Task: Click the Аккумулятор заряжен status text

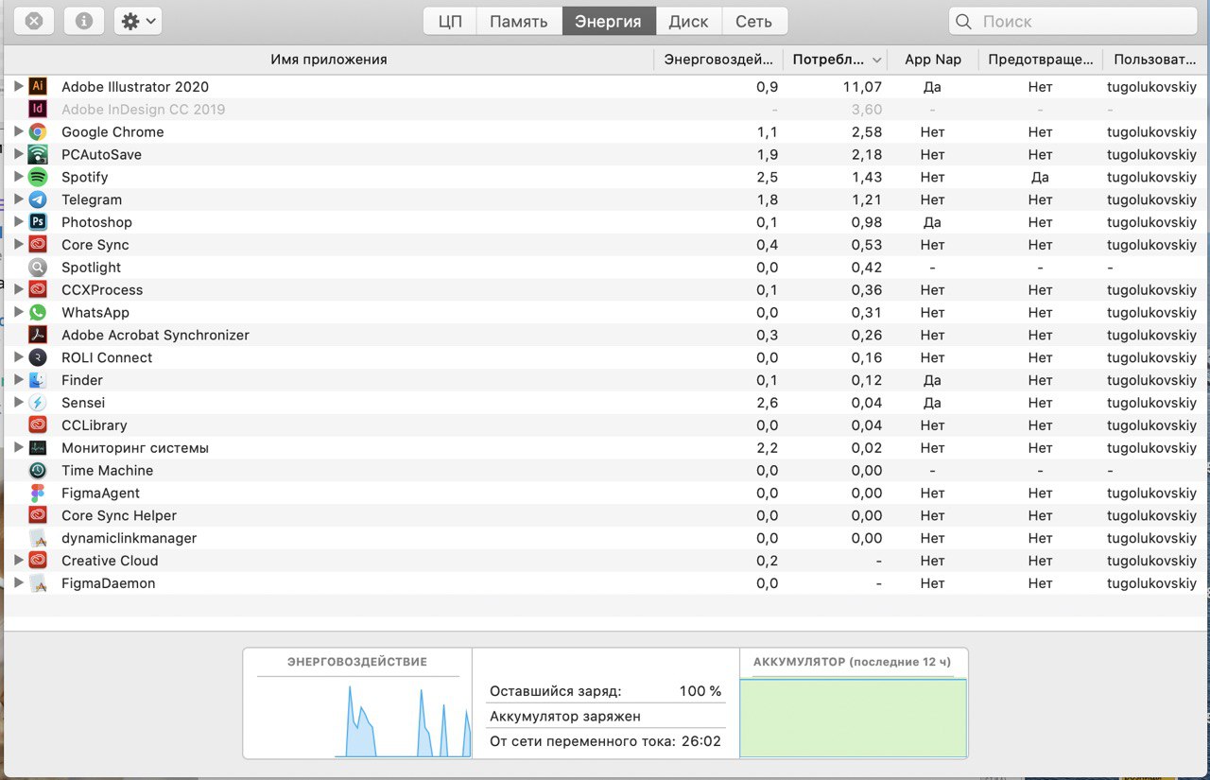Action: coord(565,717)
